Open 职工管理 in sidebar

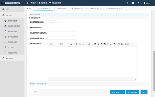(12, 47)
